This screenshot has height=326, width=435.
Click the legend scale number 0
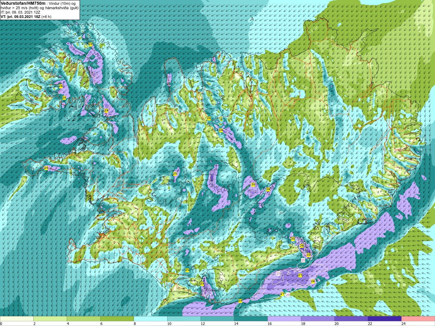tap(1, 324)
